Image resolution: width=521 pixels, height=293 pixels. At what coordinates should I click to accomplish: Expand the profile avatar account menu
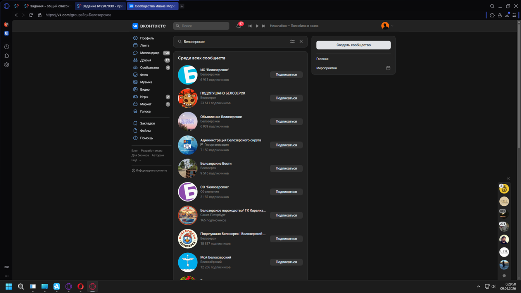[386, 26]
